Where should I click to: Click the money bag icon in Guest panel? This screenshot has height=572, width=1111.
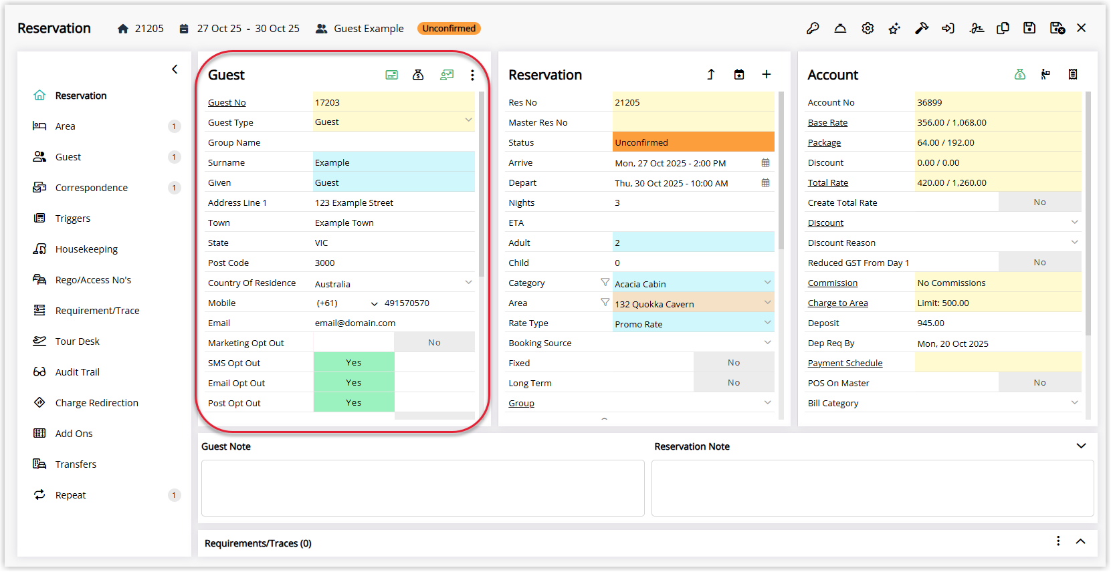(x=418, y=75)
